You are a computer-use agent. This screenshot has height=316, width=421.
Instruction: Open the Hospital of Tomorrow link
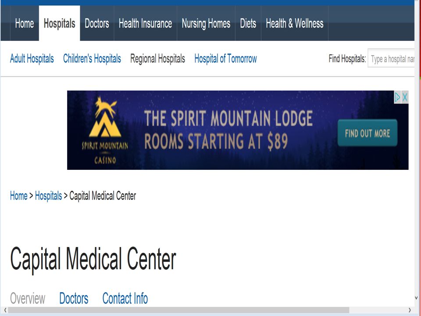click(x=225, y=58)
